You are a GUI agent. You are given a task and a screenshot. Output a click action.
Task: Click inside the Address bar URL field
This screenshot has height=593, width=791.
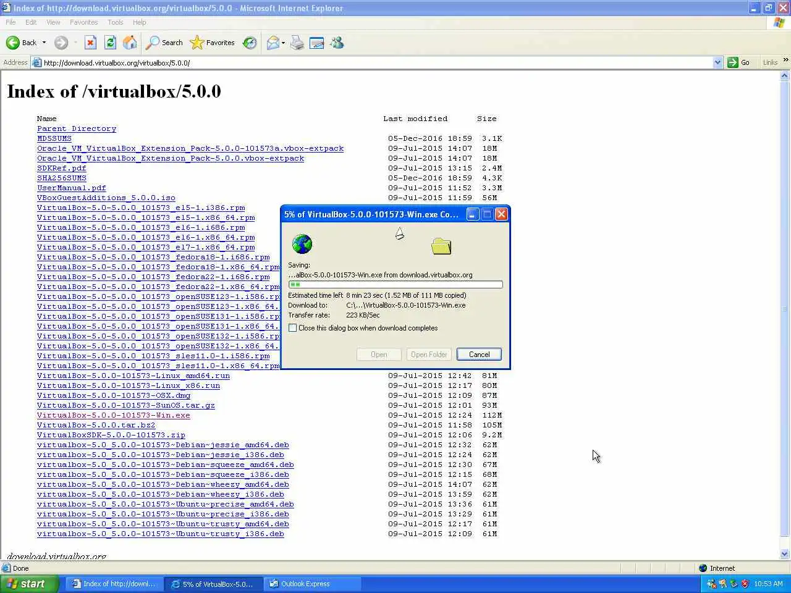point(377,62)
